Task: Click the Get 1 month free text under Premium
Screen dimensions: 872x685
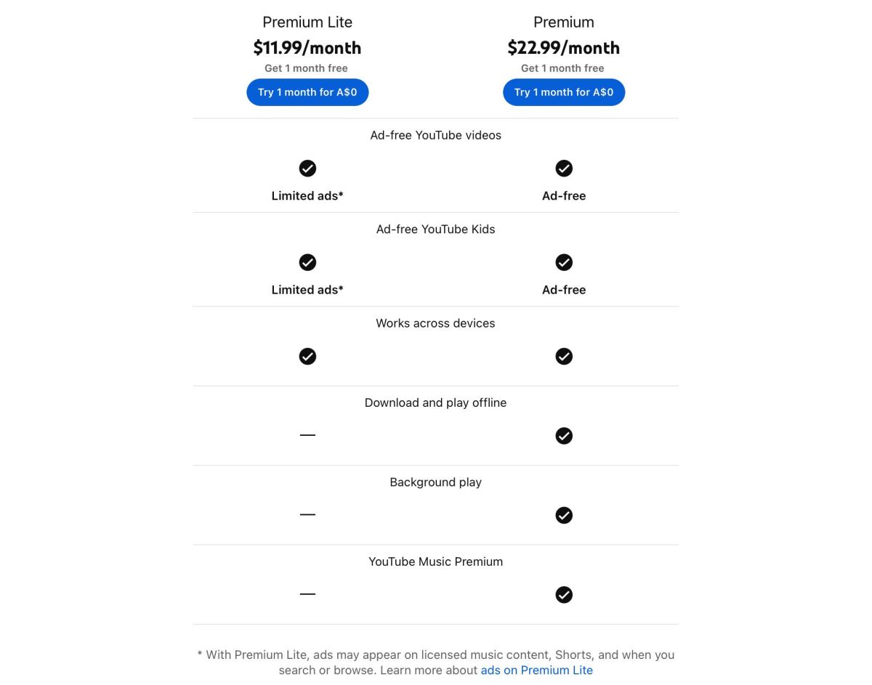Action: [562, 68]
